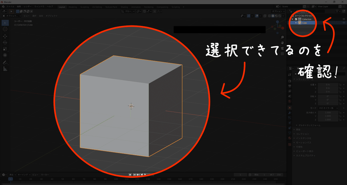Select the Rotate tool
Viewport: 347px width, 185px height.
[x=5, y=42]
